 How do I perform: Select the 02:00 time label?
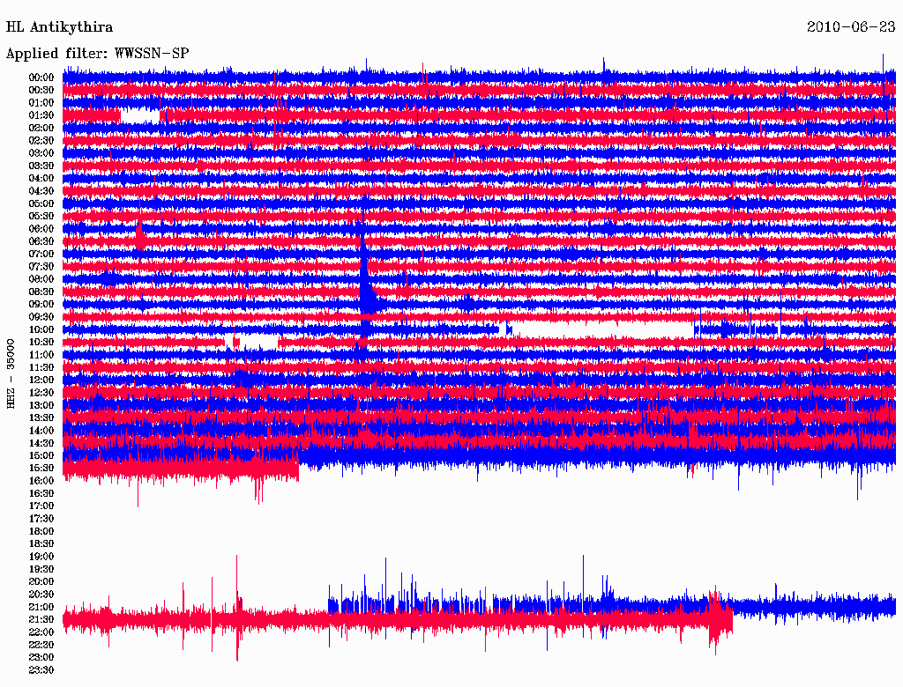[x=41, y=128]
